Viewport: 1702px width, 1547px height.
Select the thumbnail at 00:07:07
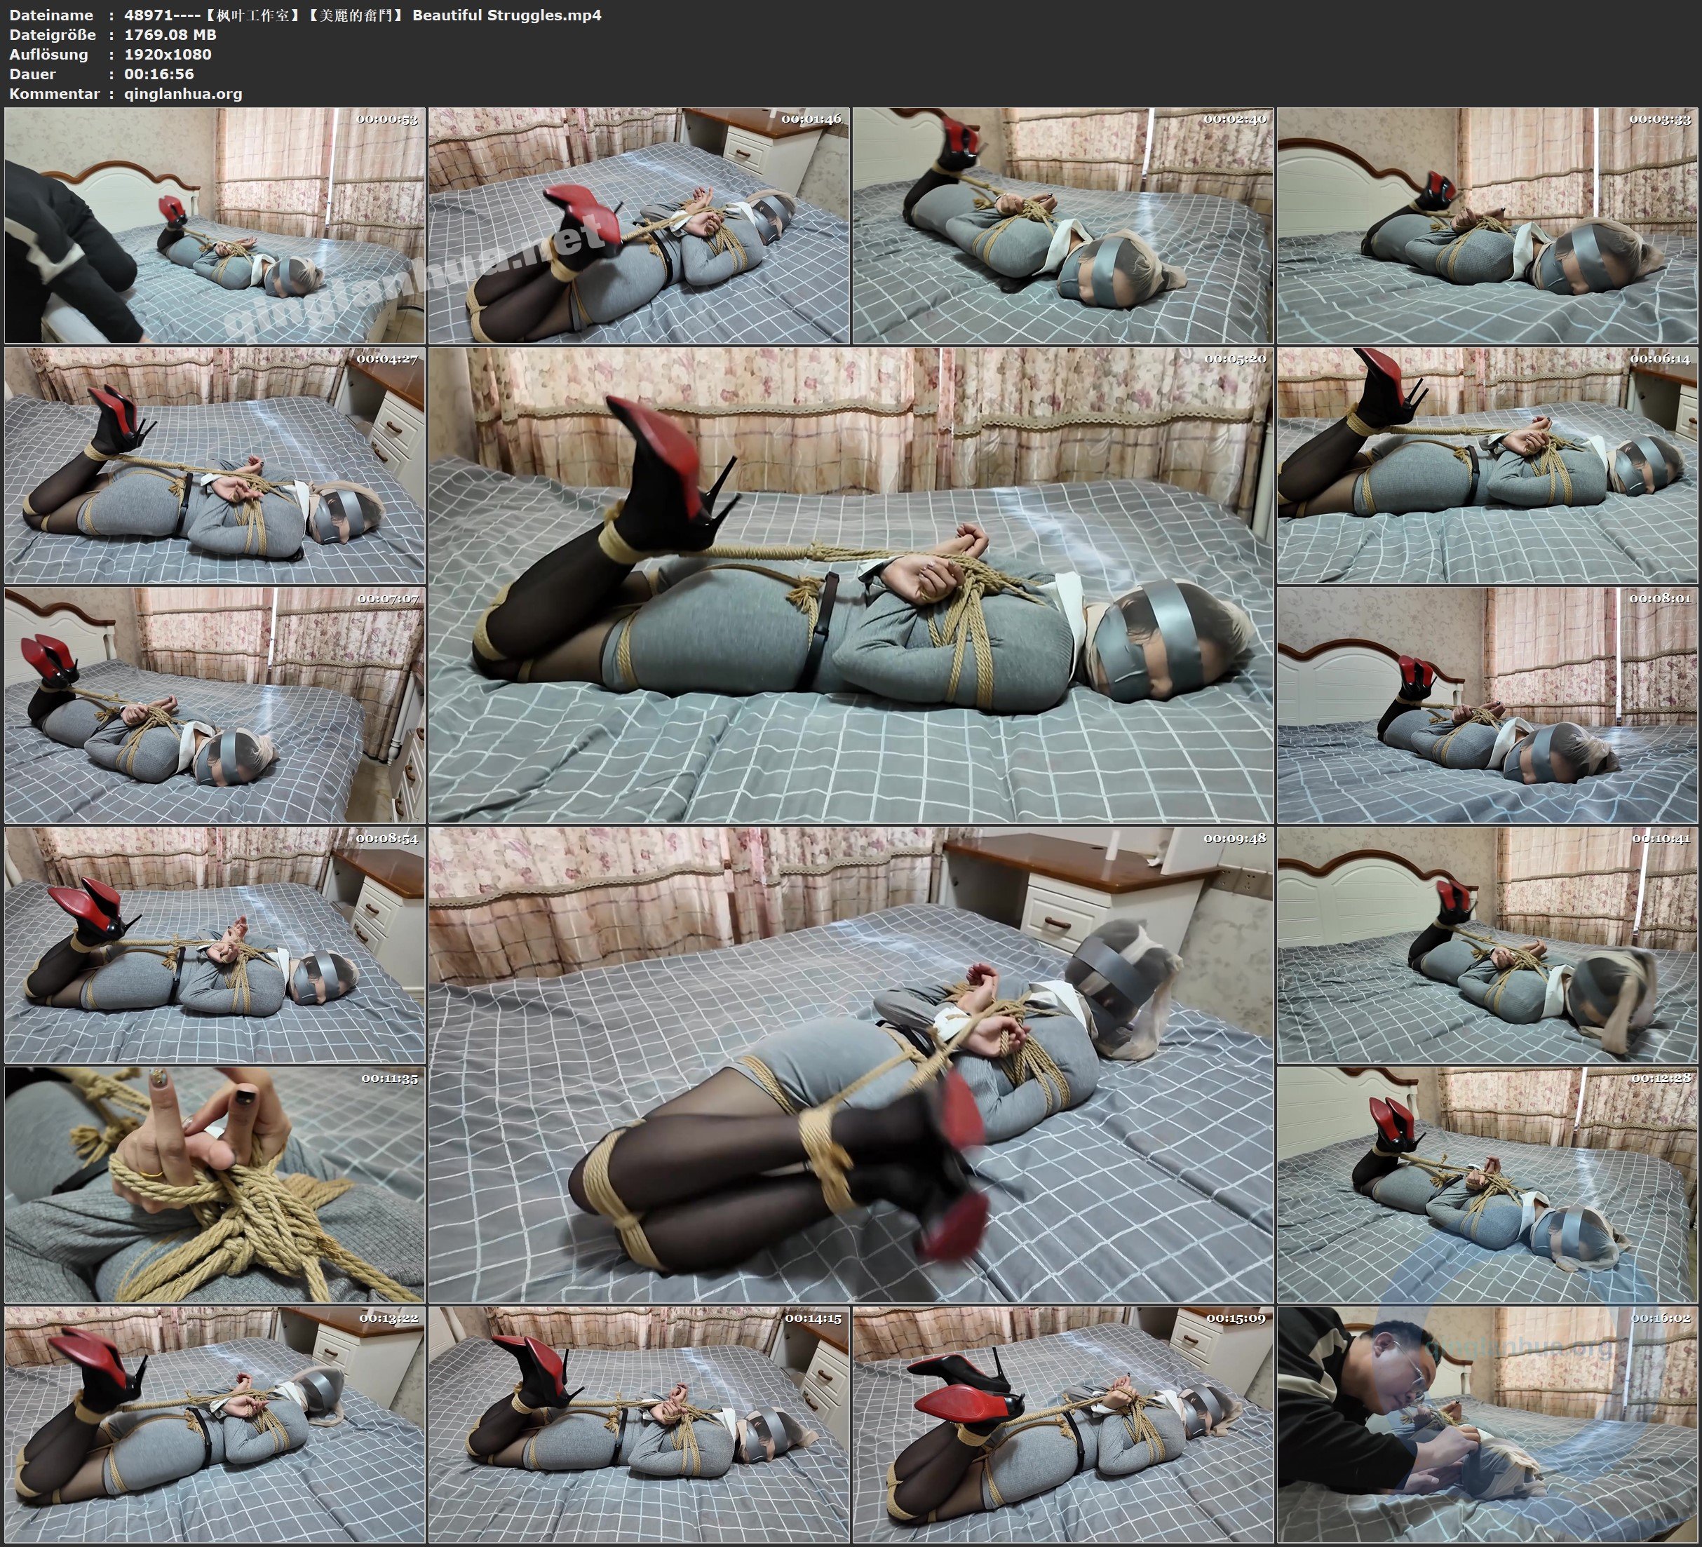coord(215,705)
